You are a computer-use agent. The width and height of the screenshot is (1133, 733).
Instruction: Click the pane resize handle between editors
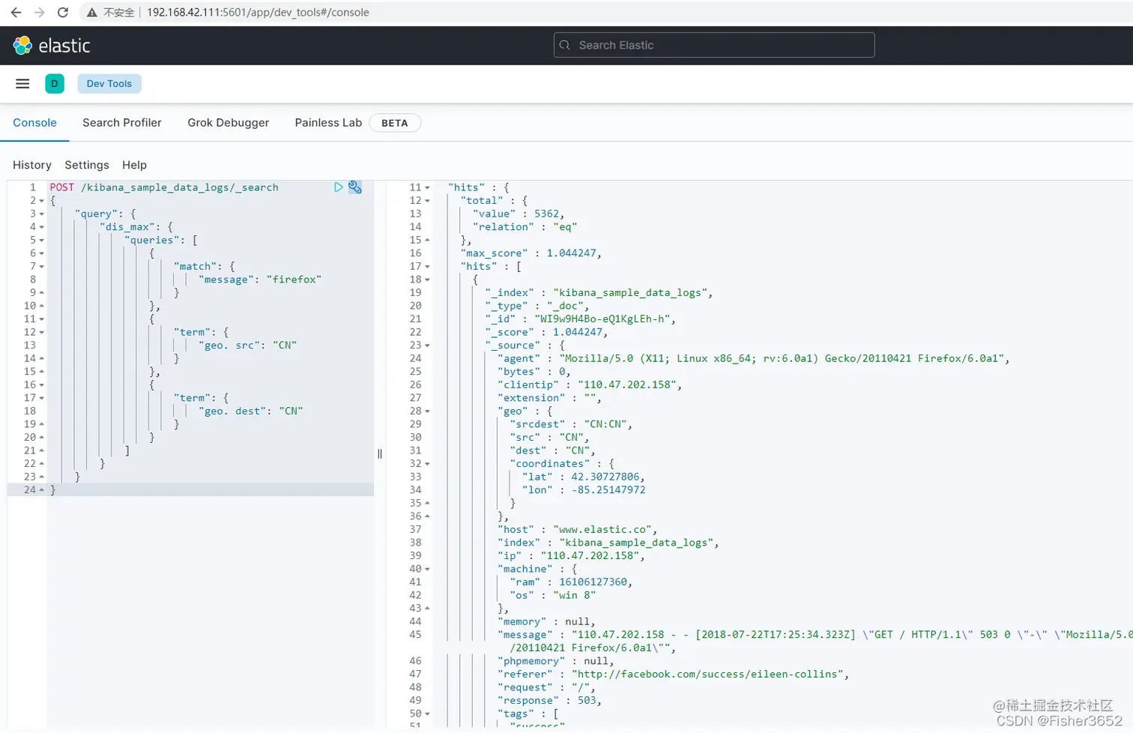coord(380,453)
